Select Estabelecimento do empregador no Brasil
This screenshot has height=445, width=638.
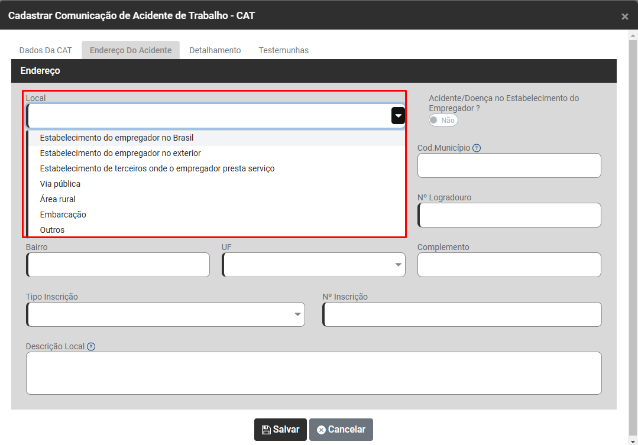point(216,138)
